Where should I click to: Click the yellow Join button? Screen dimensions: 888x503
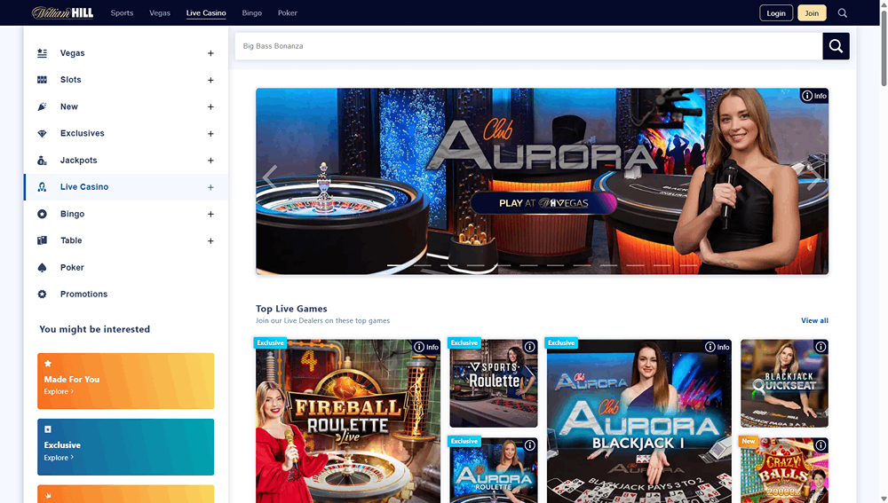[812, 13]
